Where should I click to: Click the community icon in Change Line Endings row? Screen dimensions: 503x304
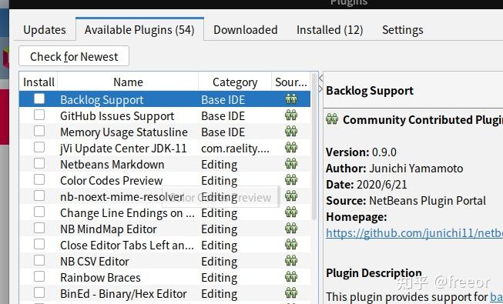(x=291, y=212)
